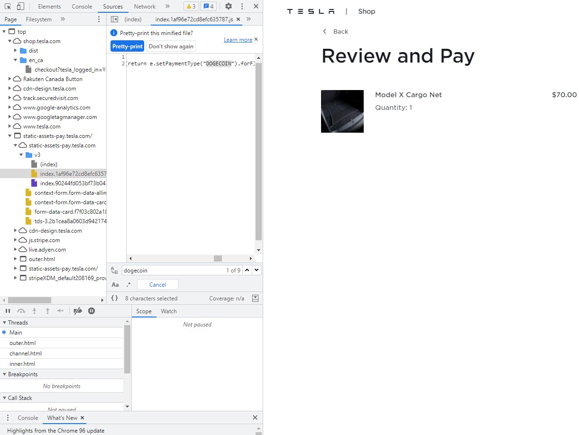Click the Back link on checkout page
The width and height of the screenshot is (579, 435).
click(x=336, y=32)
